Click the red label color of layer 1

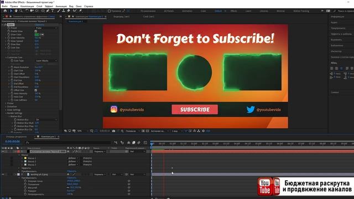coord(18,151)
